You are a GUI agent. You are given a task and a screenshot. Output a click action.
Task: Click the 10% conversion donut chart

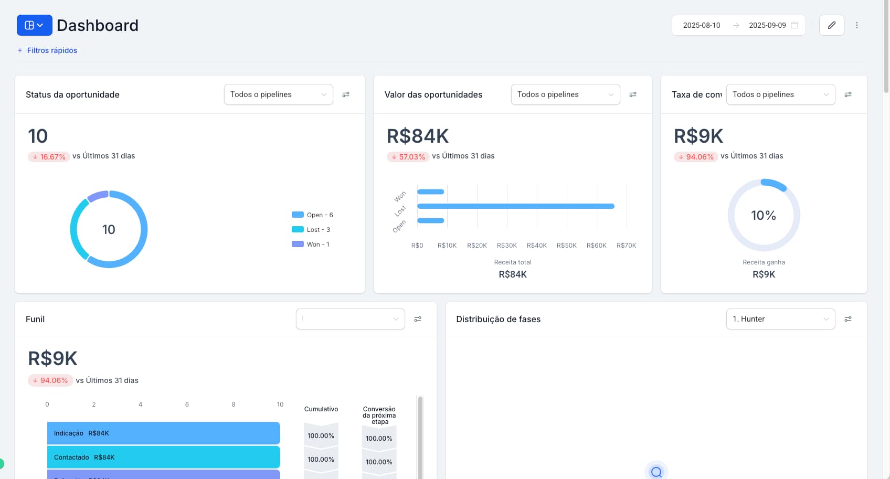click(764, 215)
